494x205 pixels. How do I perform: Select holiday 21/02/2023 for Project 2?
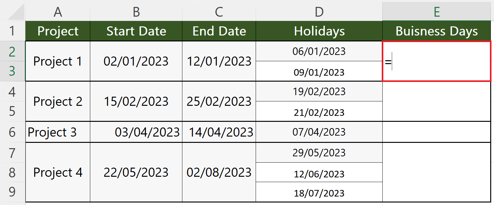(x=319, y=112)
